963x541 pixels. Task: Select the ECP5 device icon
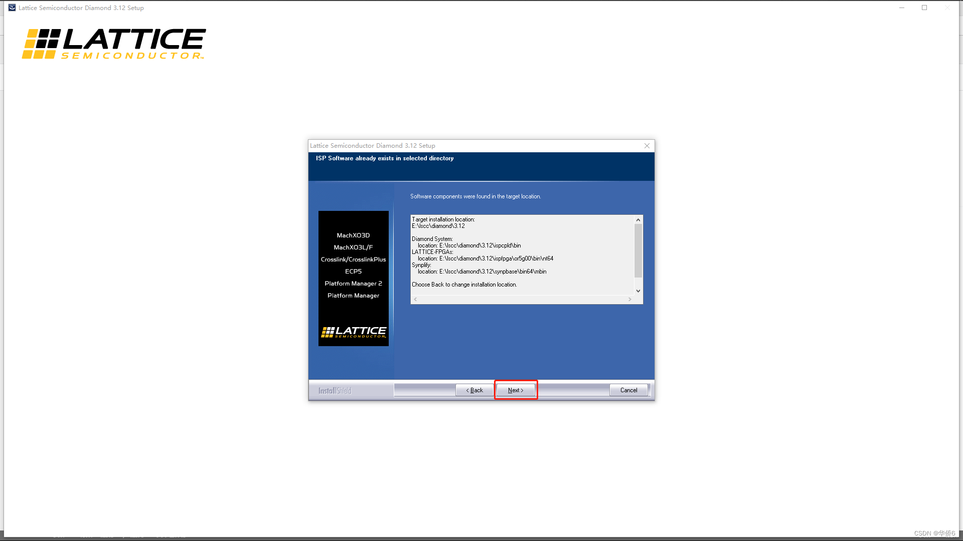coord(353,271)
